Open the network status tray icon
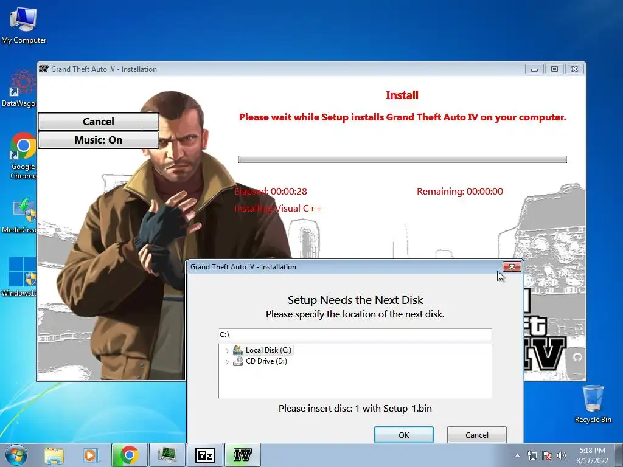 532,455
